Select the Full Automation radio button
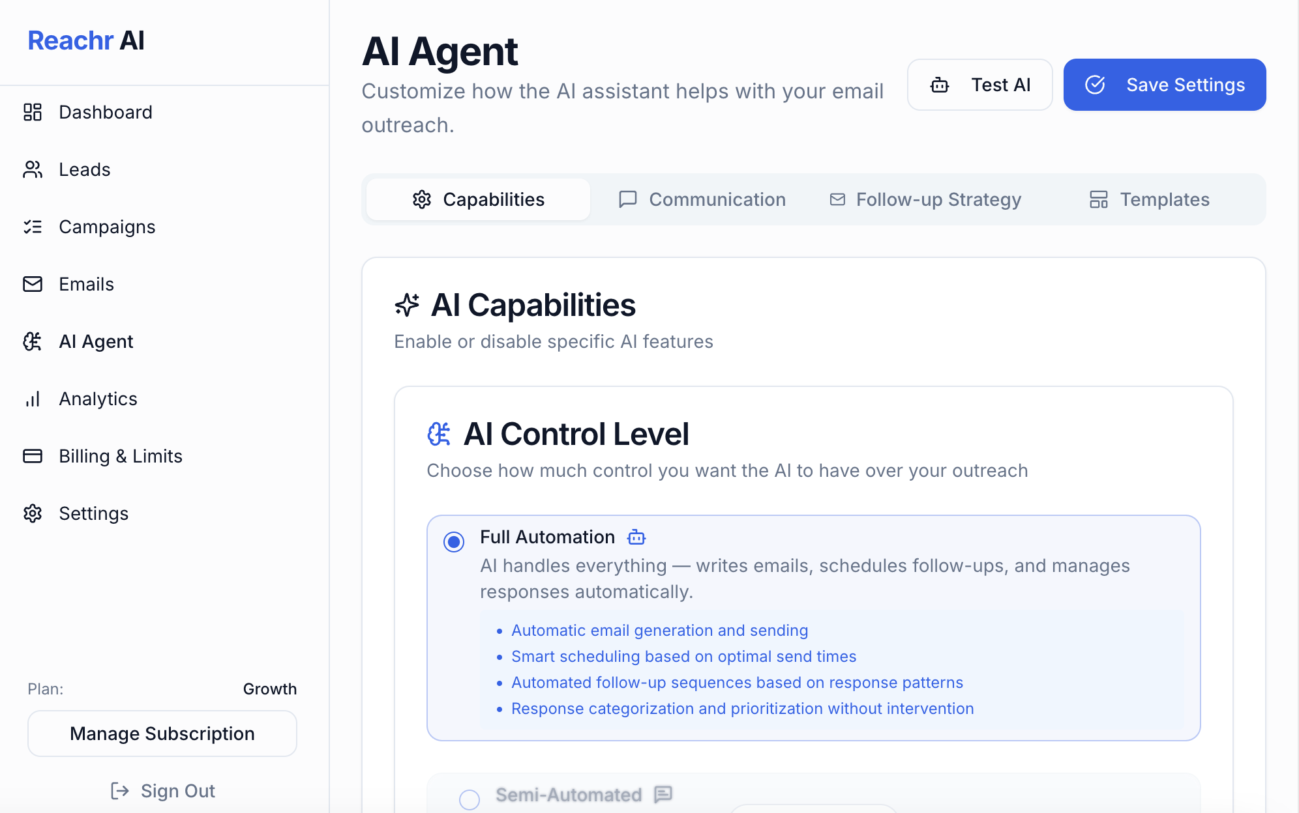 click(454, 541)
